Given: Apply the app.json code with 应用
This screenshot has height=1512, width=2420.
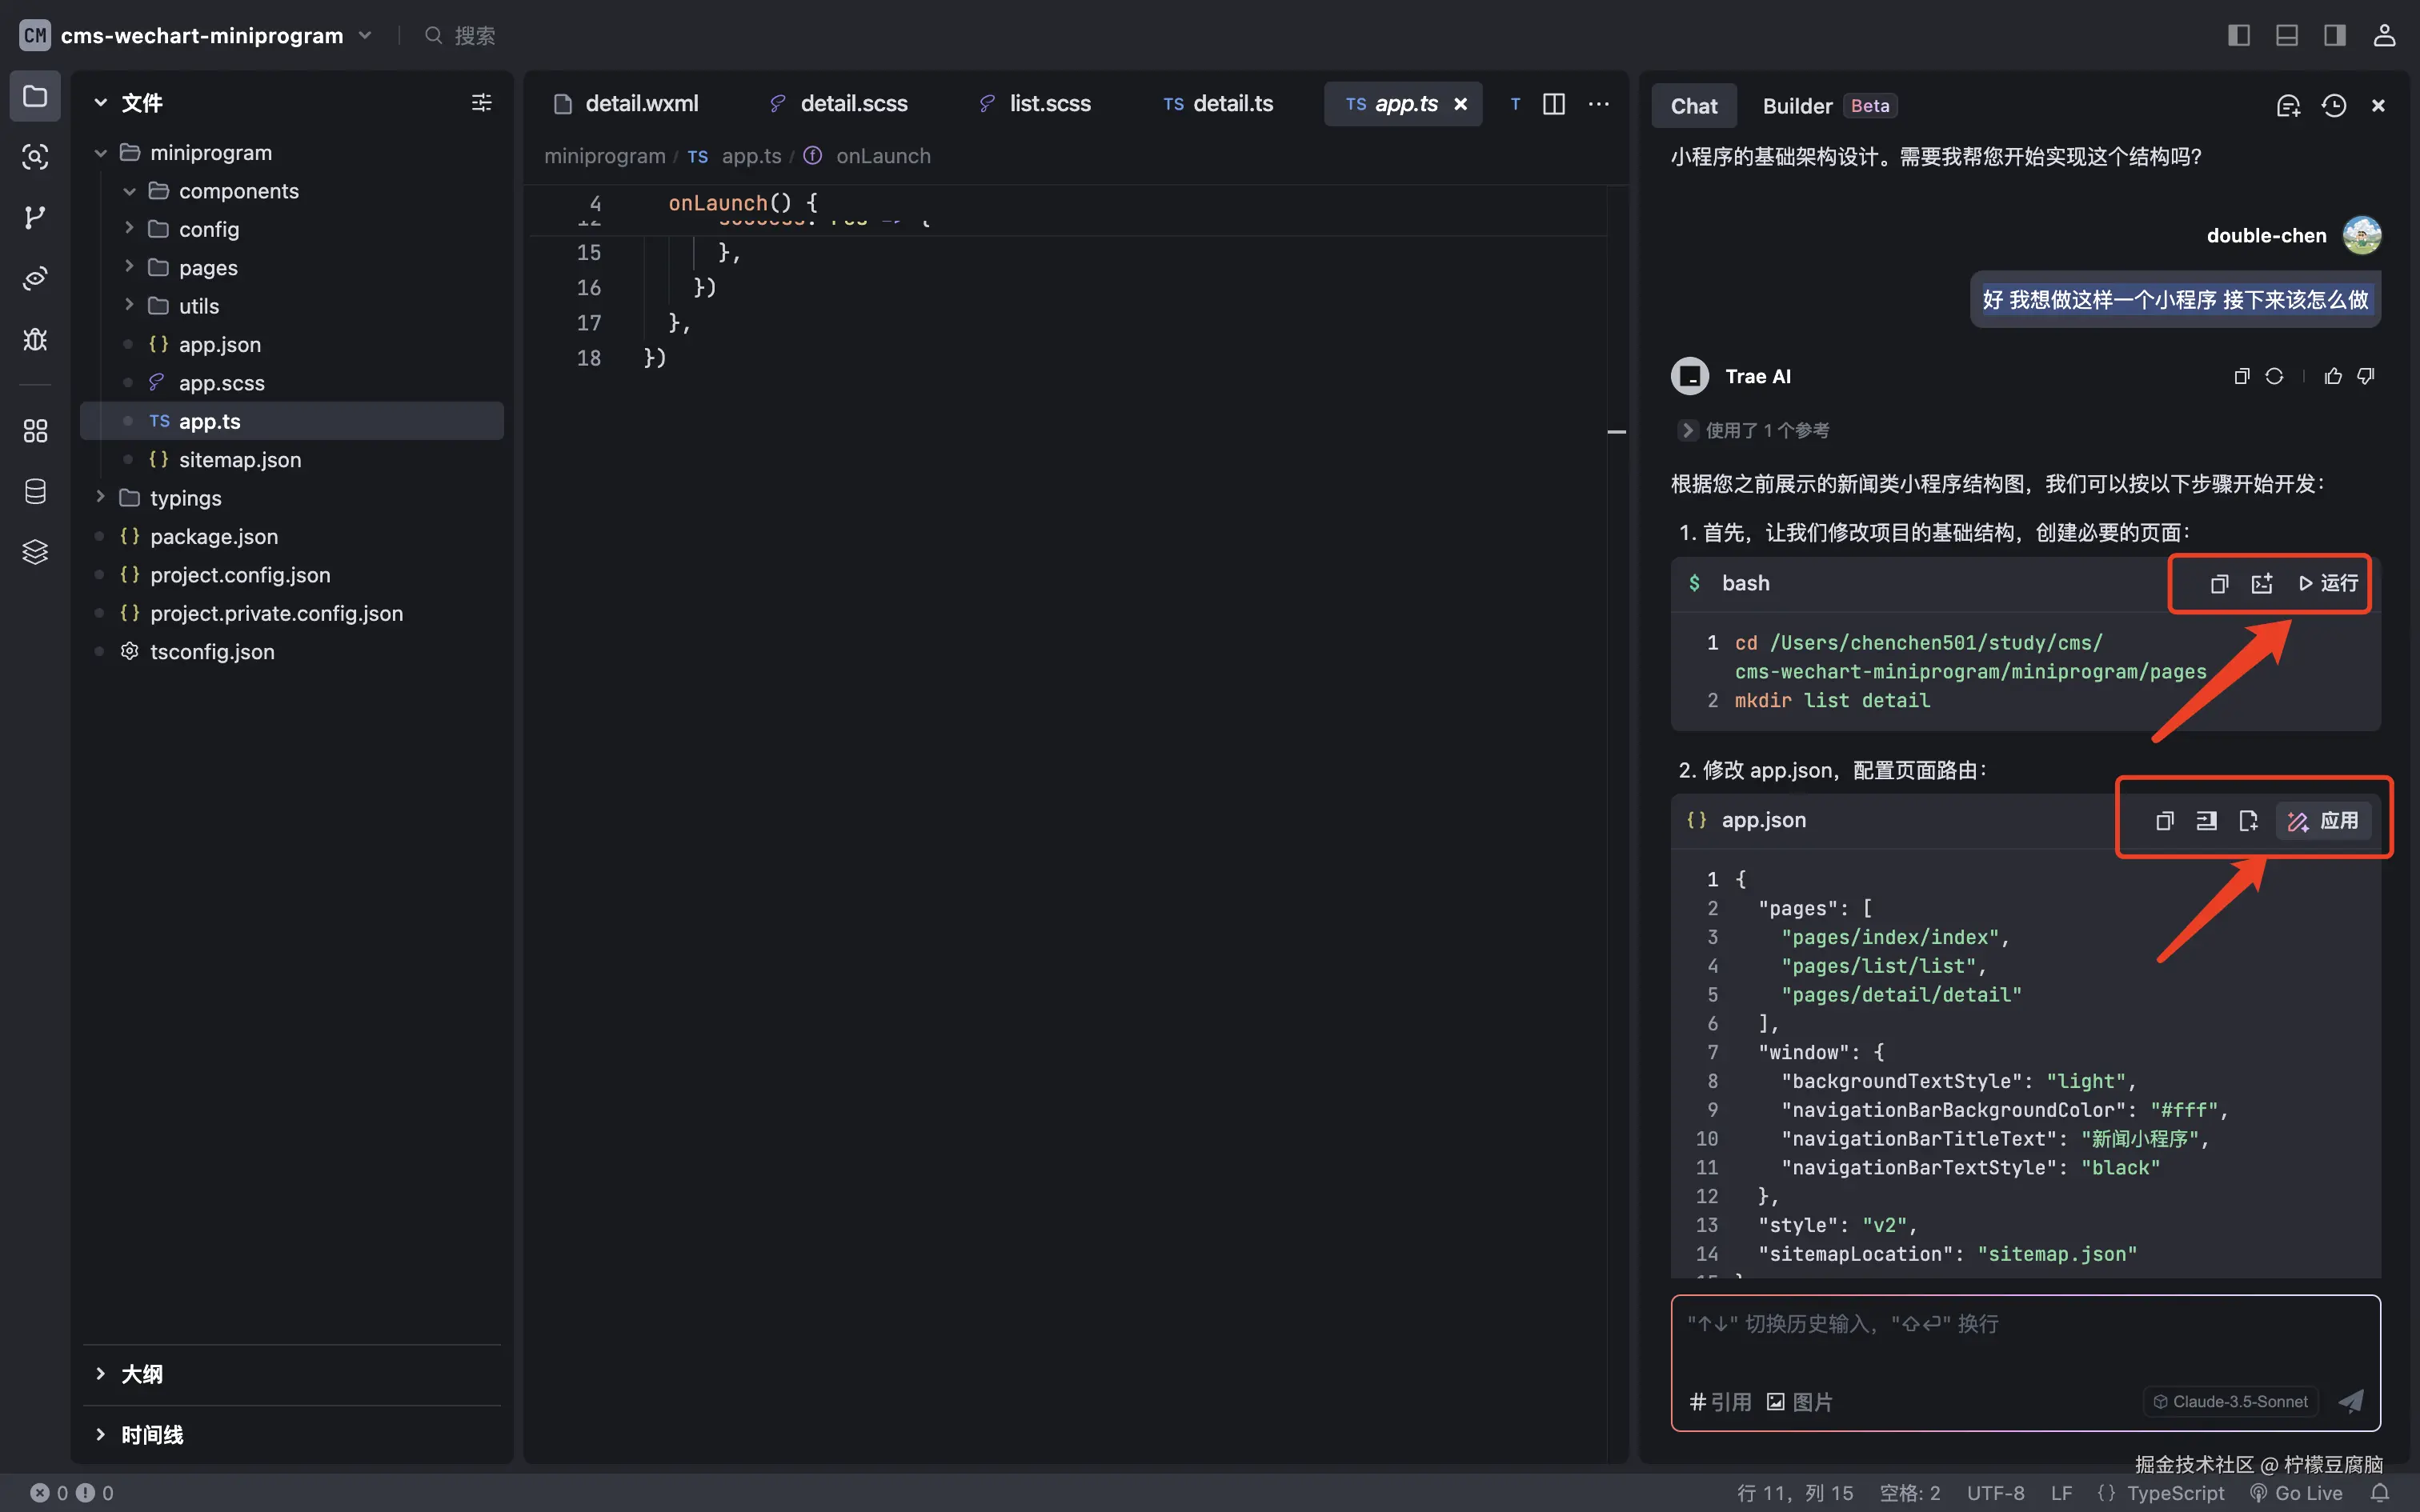Looking at the screenshot, I should point(2323,821).
